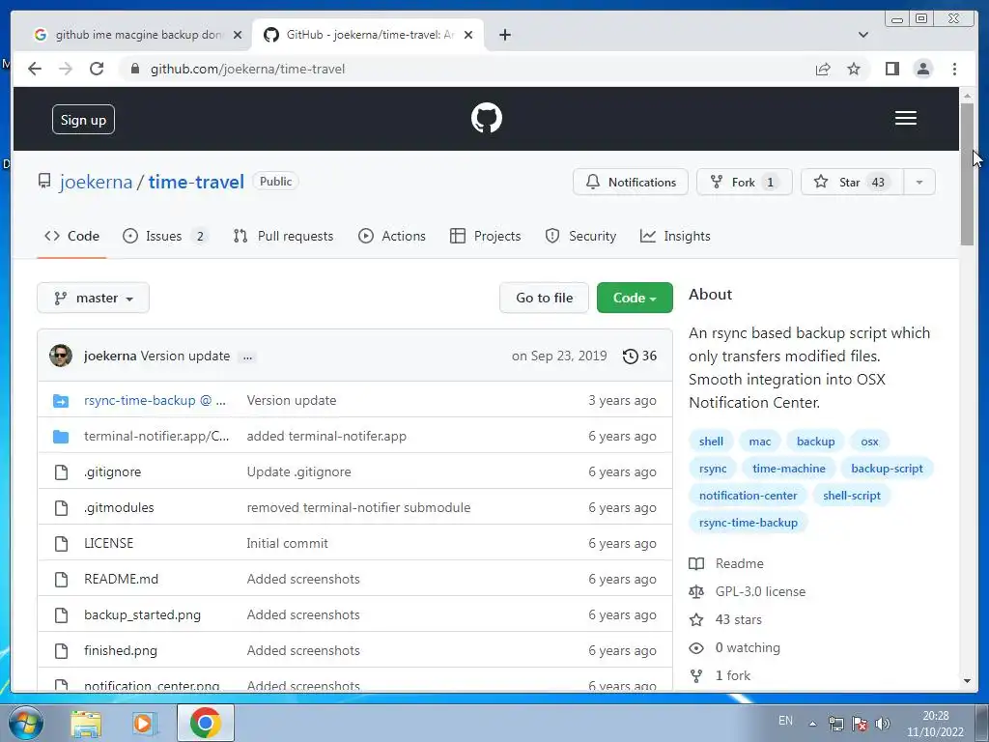Open the Chrome three-dot menu
The image size is (989, 742).
[x=954, y=69]
